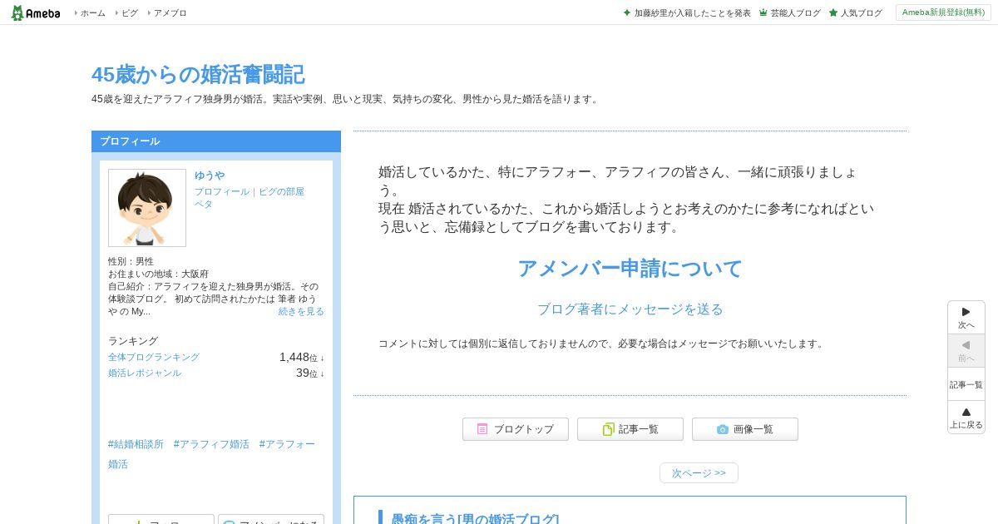
Task: Open article 愚痴を言う[男の婚活ブログ]
Action: click(x=475, y=519)
